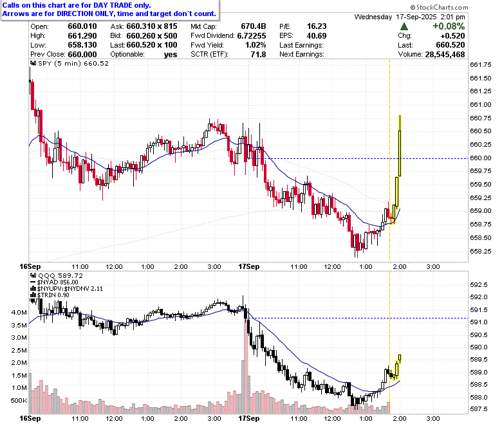Image resolution: width=502 pixels, height=424 pixels.
Task: Click the Prev Close value 660.000
Action: (82, 55)
